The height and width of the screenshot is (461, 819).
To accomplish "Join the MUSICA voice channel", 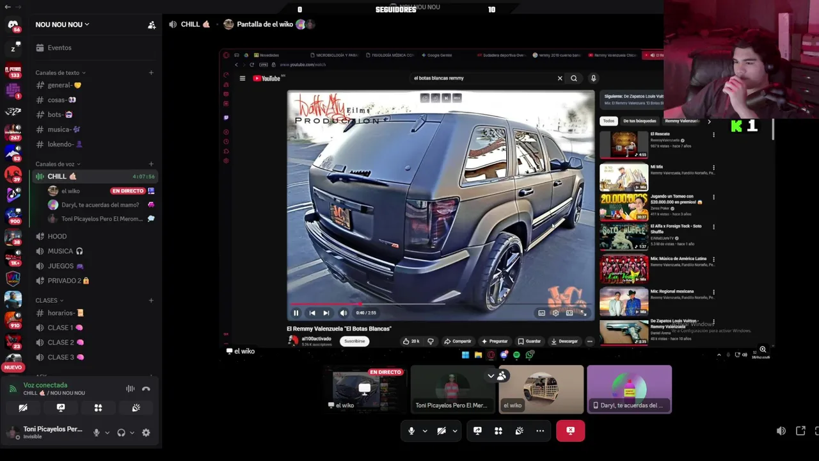I will click(x=94, y=251).
